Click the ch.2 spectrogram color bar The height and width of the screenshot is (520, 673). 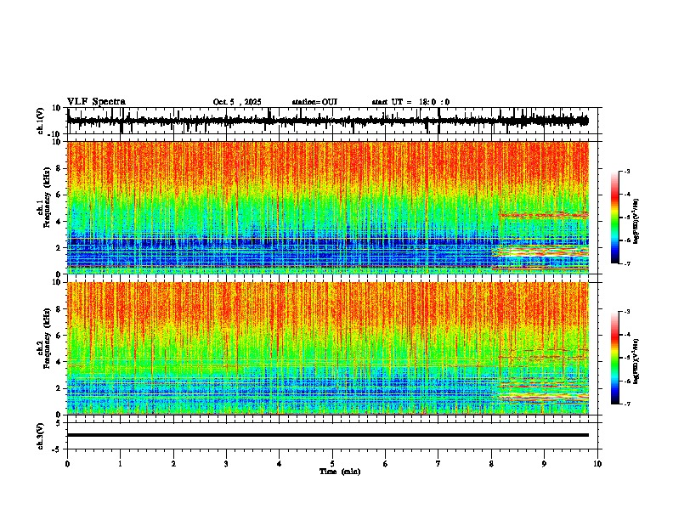[614, 358]
